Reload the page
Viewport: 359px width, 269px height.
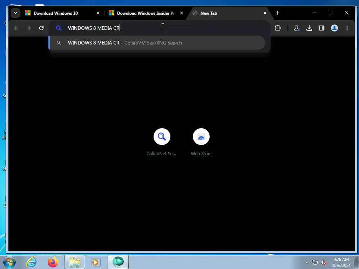pyautogui.click(x=41, y=28)
